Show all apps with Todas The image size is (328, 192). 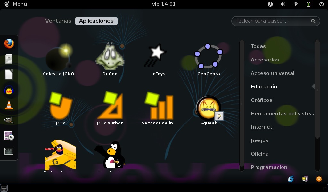[258, 46]
